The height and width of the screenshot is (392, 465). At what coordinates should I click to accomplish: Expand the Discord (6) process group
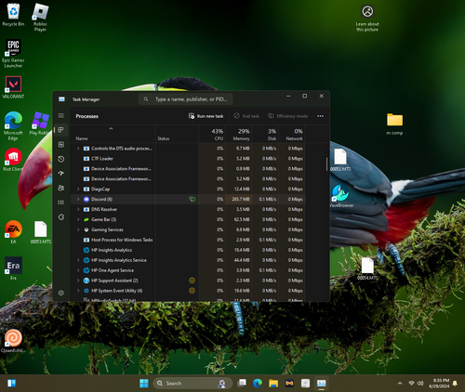tap(78, 199)
